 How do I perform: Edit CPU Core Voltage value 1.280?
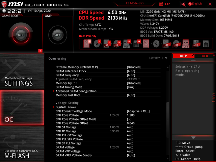pos(131,115)
